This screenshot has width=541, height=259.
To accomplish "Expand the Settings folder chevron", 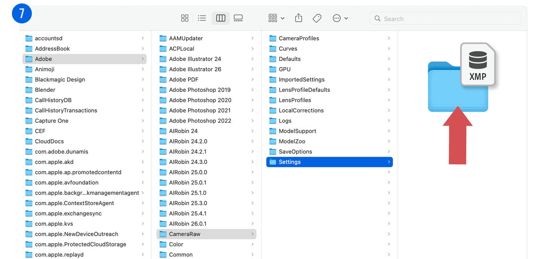I will pos(389,162).
